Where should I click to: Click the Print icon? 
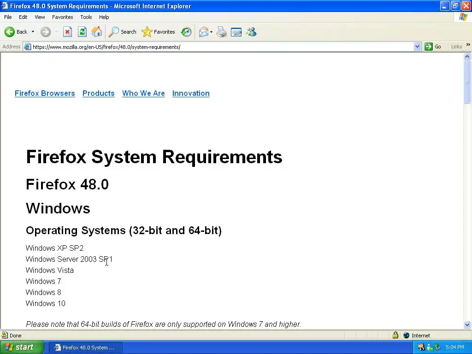click(222, 32)
